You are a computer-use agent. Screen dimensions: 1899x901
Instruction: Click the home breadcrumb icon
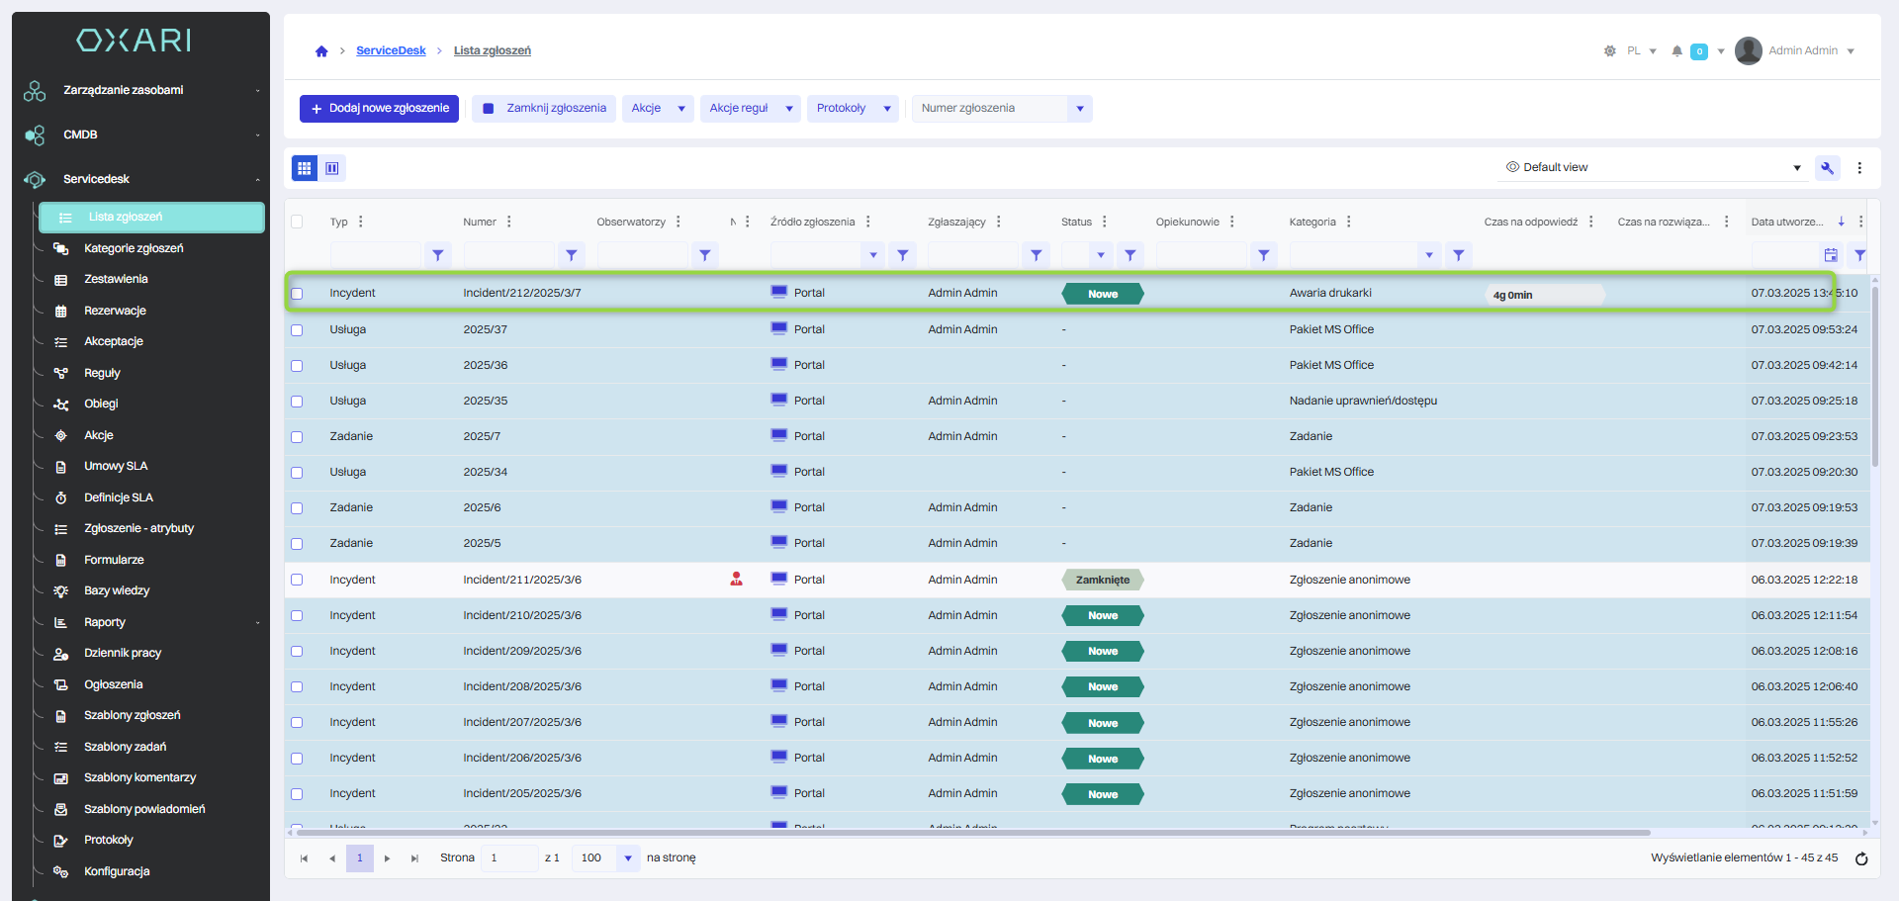click(321, 51)
